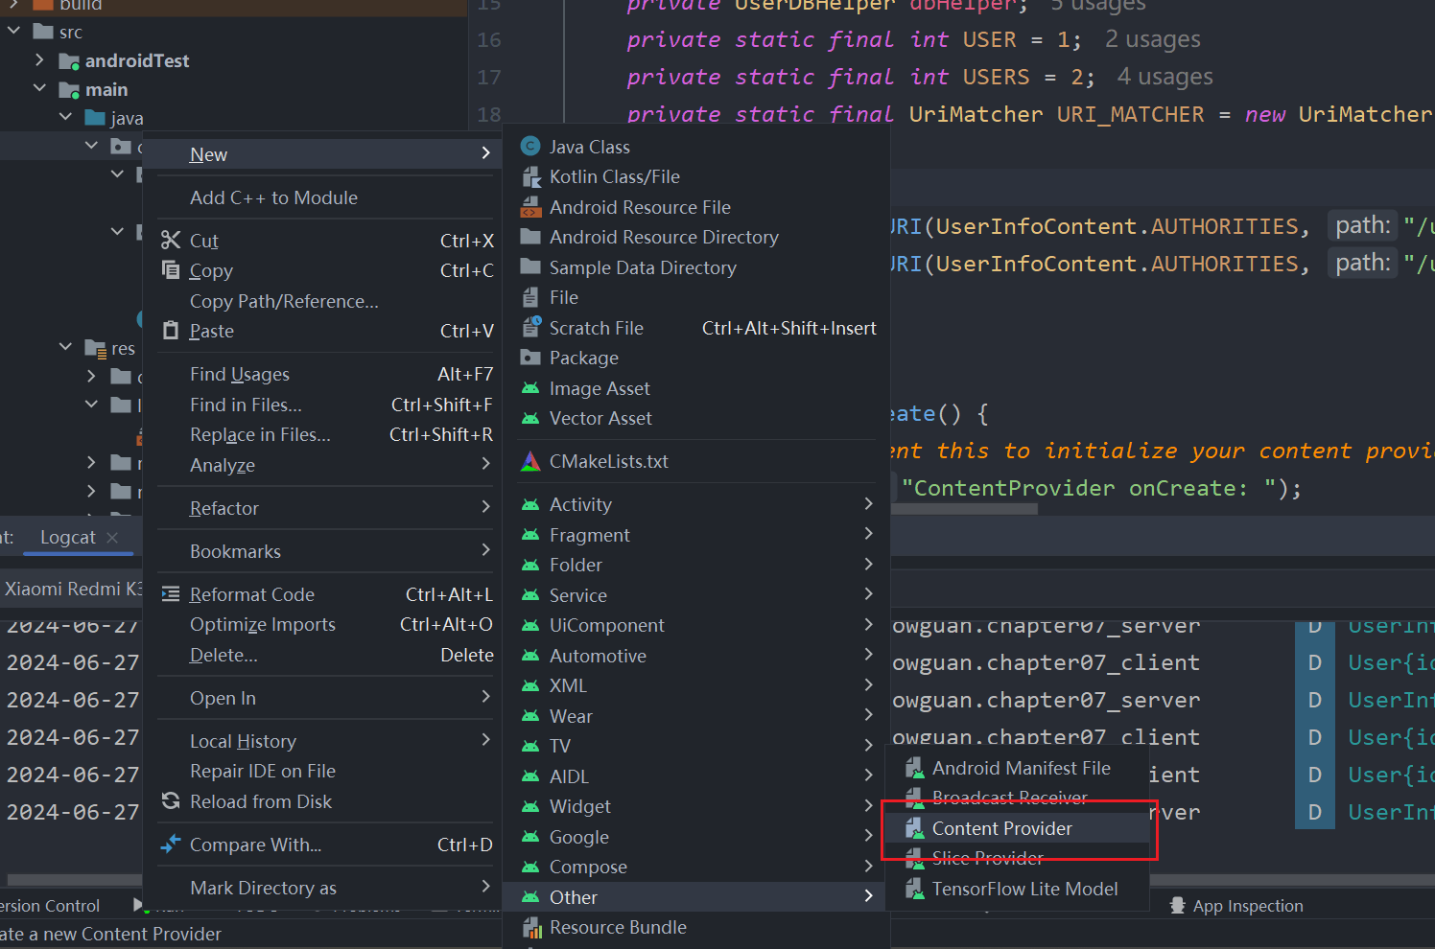Click the File entry icon in New submenu

click(x=530, y=297)
